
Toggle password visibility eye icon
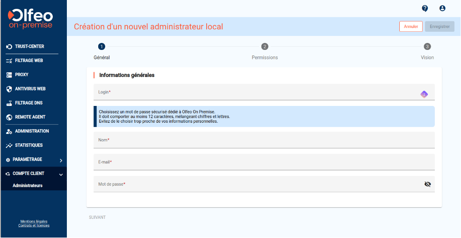click(427, 184)
